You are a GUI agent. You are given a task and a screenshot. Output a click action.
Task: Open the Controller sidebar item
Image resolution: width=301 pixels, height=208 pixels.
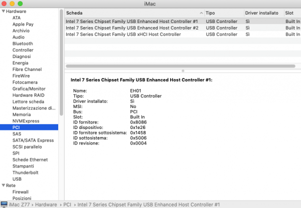point(23,50)
